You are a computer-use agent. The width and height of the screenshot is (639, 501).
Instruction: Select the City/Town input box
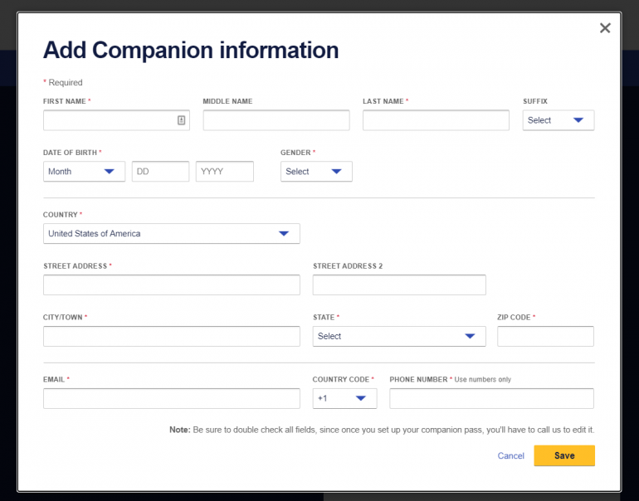pos(171,336)
